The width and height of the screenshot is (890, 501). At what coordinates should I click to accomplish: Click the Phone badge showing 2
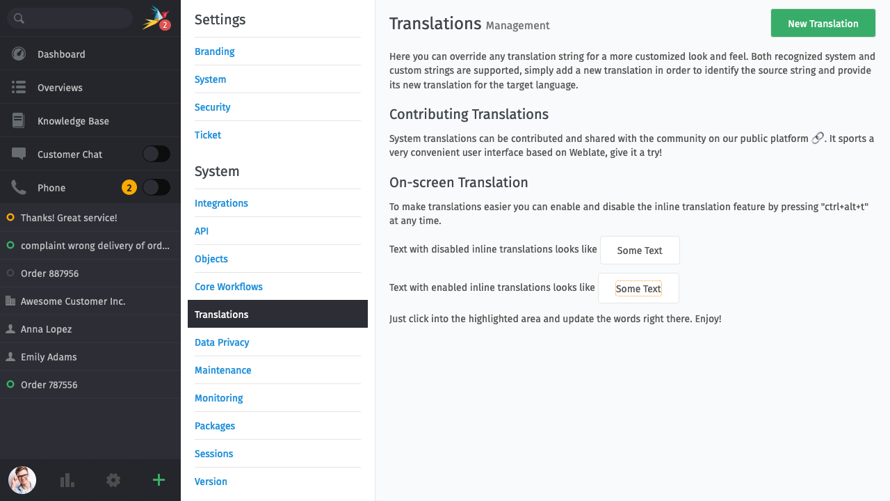tap(129, 187)
